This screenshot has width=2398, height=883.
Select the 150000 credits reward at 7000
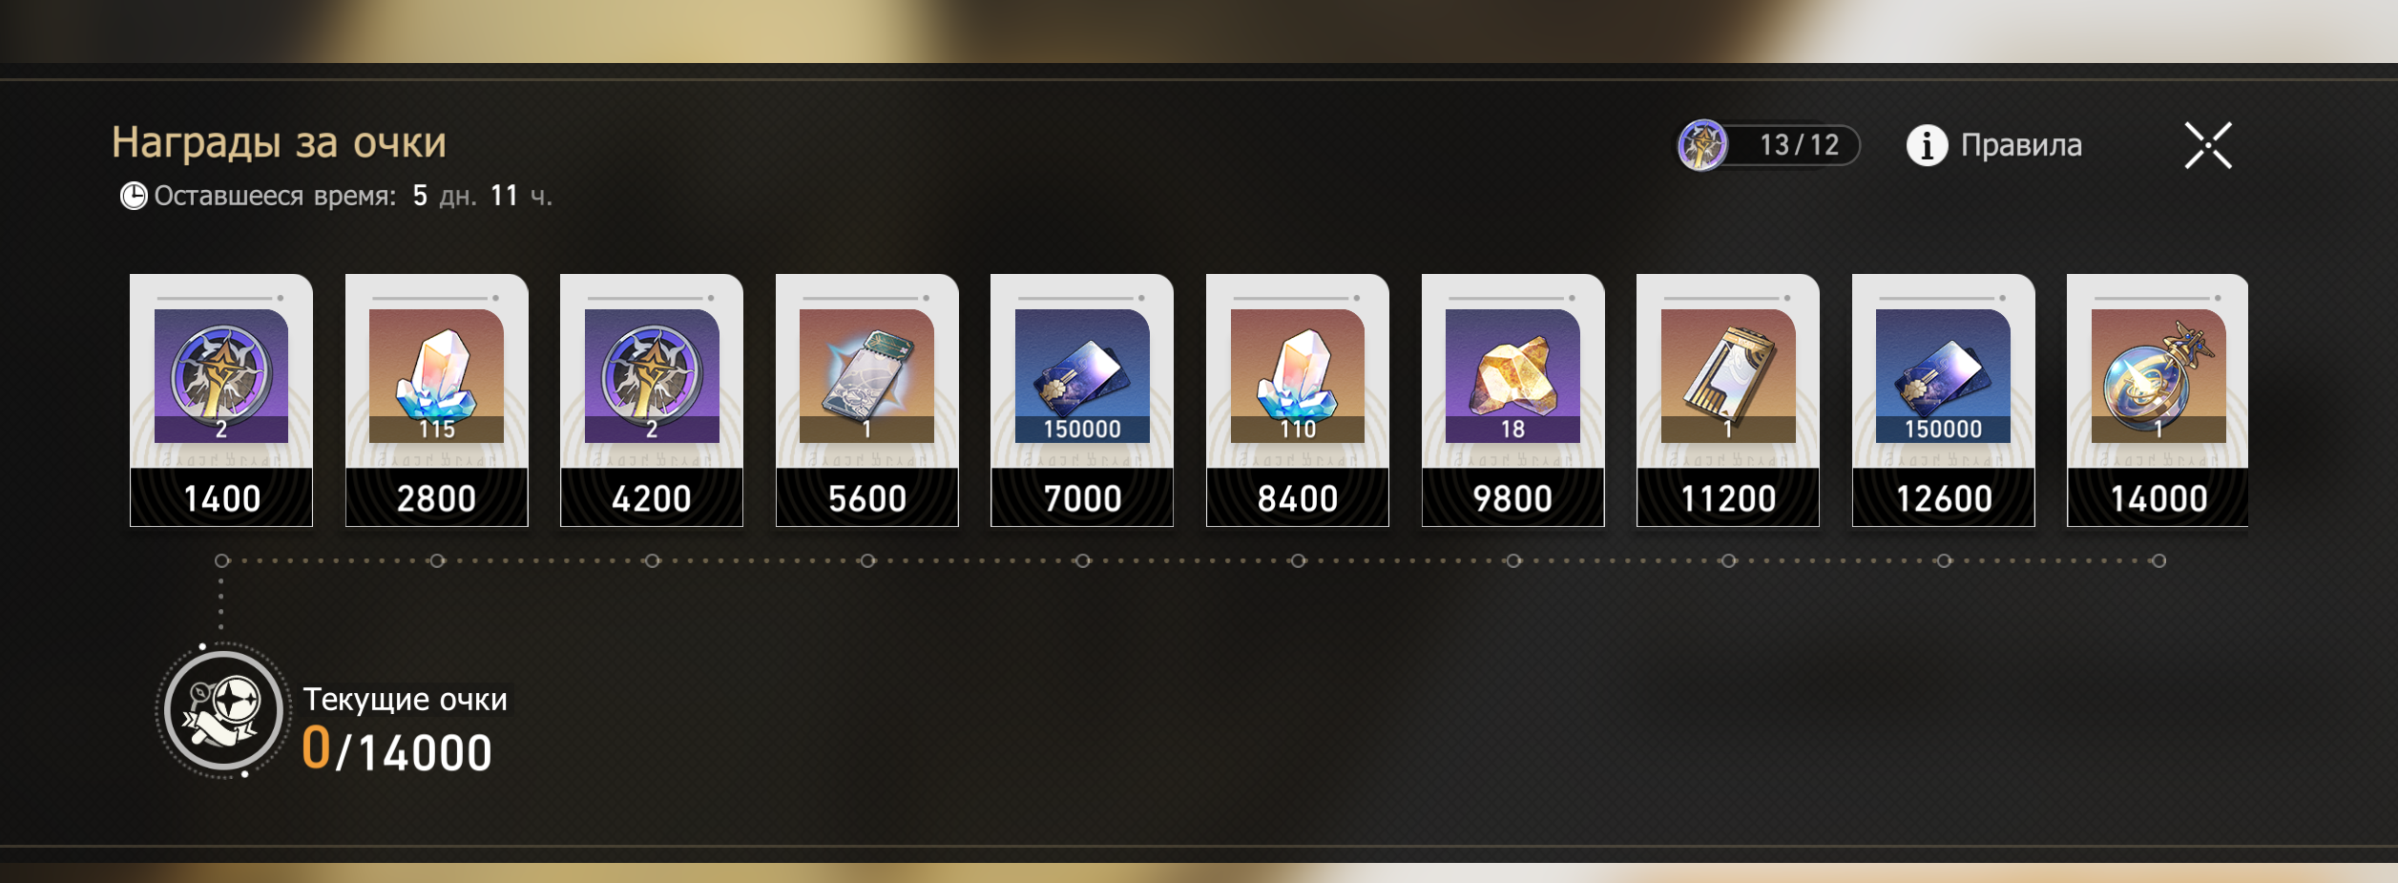pyautogui.click(x=1082, y=400)
